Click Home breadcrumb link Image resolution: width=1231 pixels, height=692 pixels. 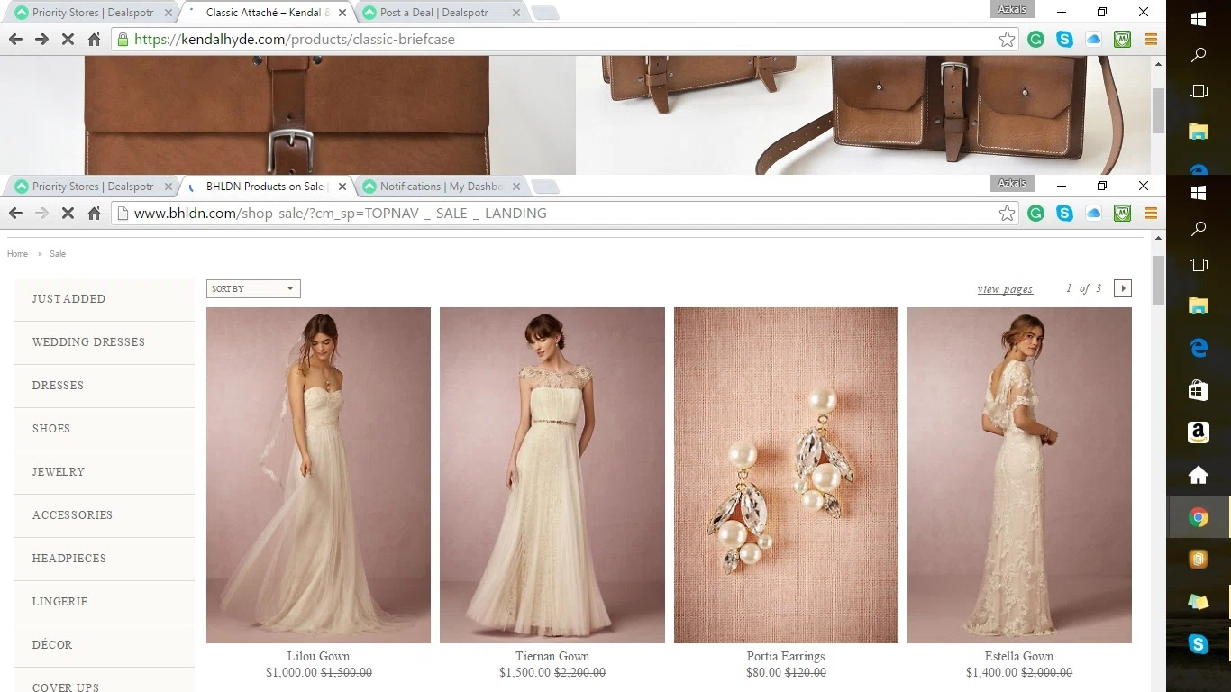pos(17,254)
